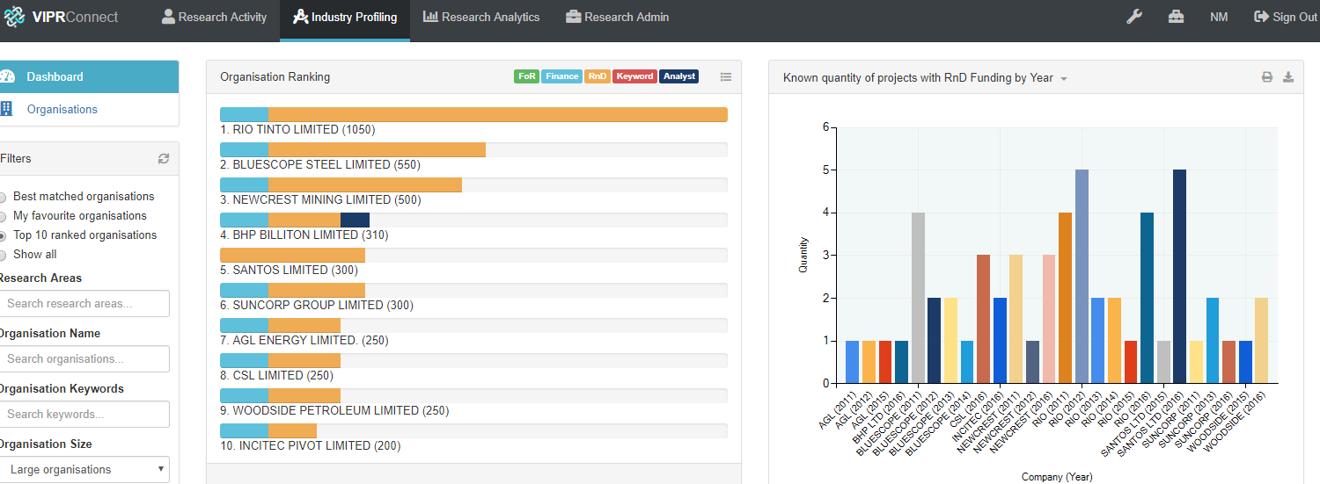Toggle the Analyst ranking tag
The height and width of the screenshot is (484, 1320).
point(678,76)
